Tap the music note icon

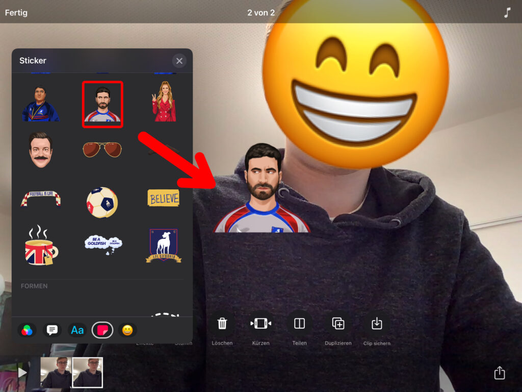coord(507,13)
